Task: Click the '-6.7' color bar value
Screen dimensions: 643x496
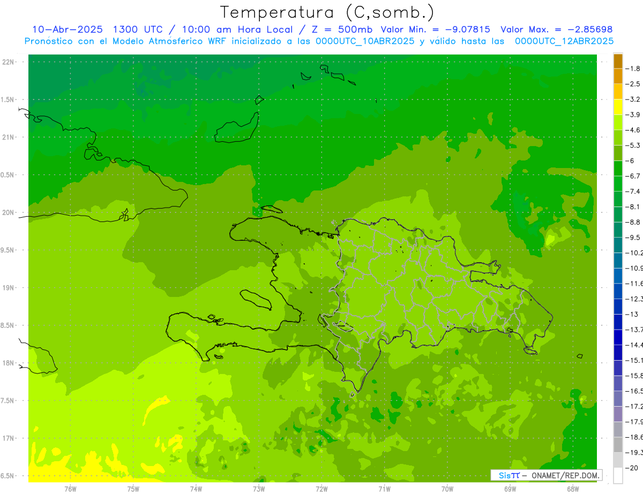Action: 633,176
